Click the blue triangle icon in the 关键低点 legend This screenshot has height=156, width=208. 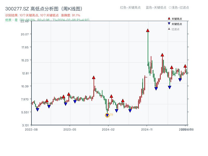pos(169,24)
